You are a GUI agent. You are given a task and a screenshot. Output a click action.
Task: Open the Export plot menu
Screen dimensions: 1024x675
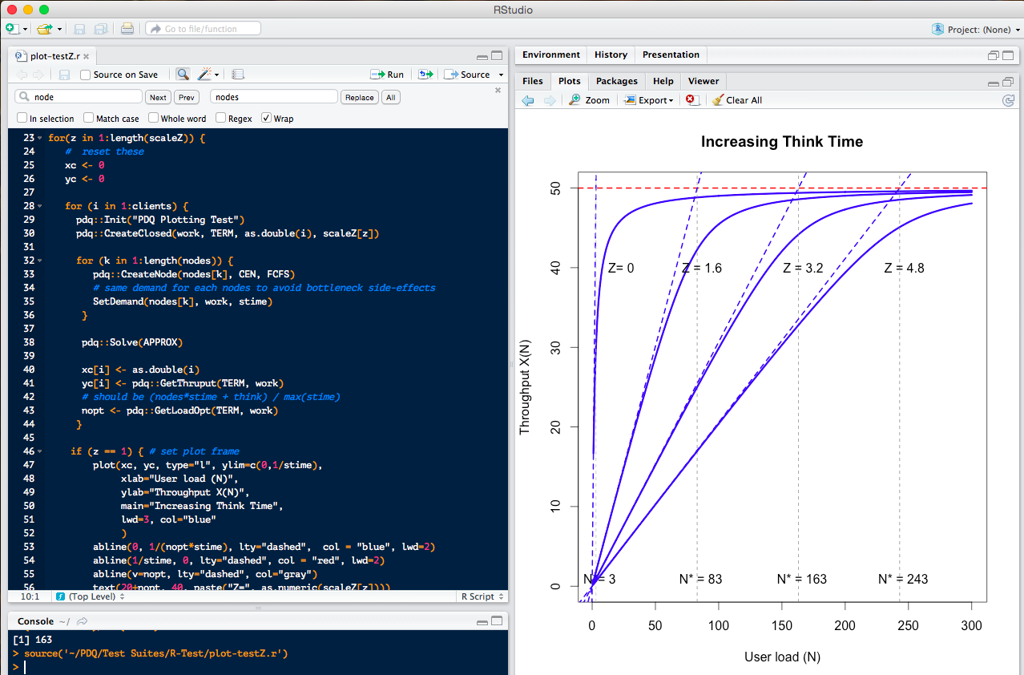[x=649, y=100]
